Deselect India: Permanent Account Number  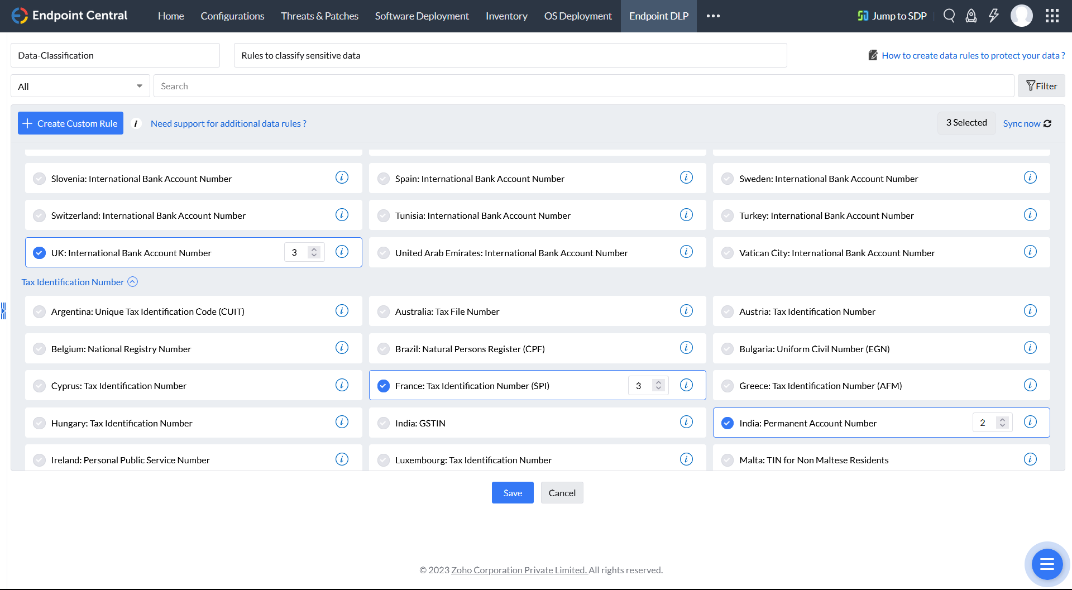727,423
